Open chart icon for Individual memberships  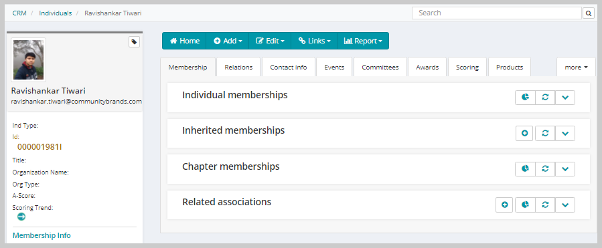click(x=525, y=98)
